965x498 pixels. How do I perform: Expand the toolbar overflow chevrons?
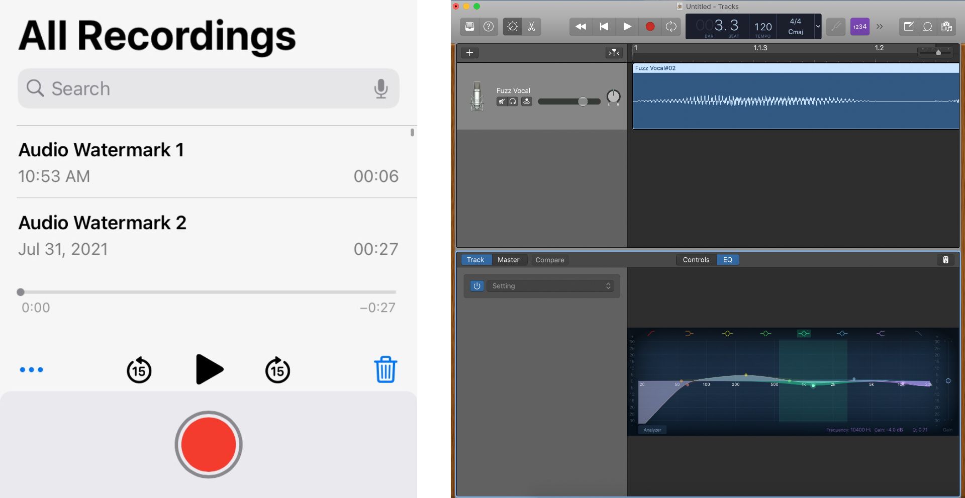point(880,27)
